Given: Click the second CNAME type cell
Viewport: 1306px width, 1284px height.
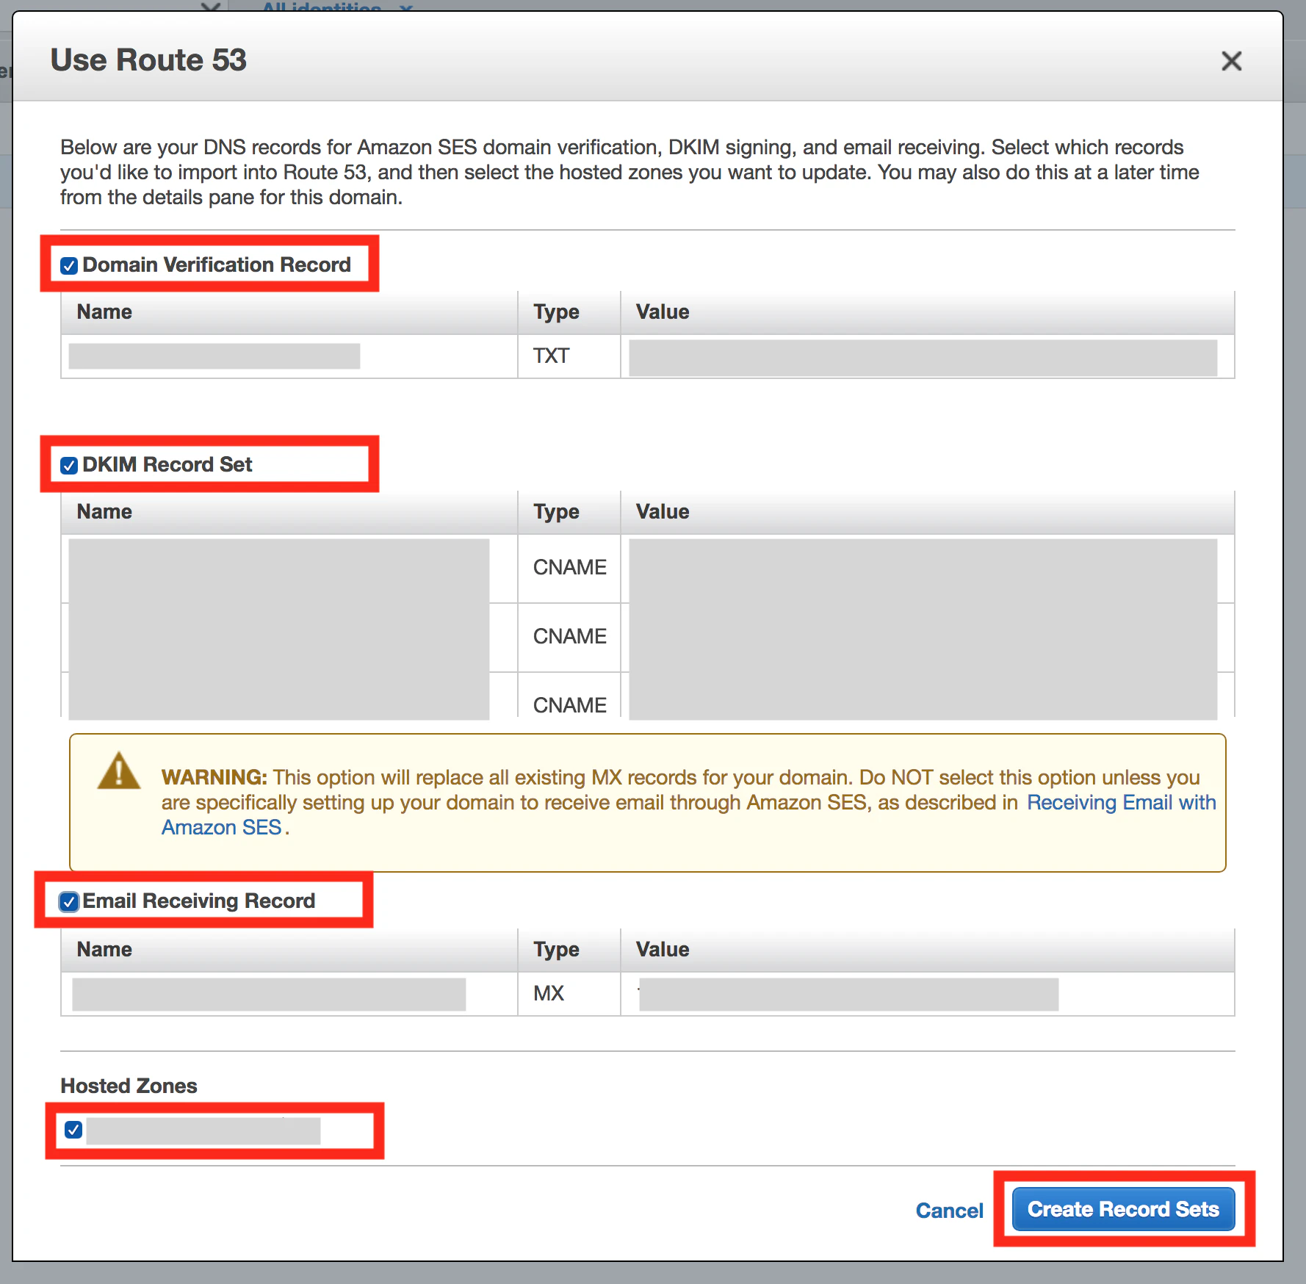Looking at the screenshot, I should tap(569, 637).
